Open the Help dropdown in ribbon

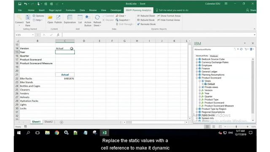coord(38,20)
